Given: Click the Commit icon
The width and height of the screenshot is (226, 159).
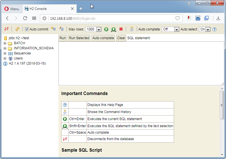Looking at the screenshot, I should pos(61,29).
